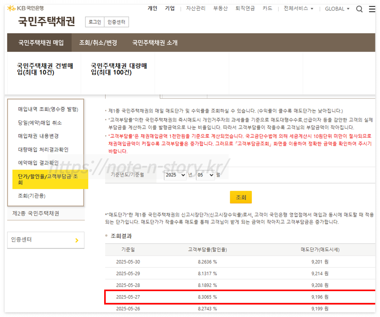The height and width of the screenshot is (317, 380).
Task: Click the 8.3065 % rate cell
Action: pos(207,297)
